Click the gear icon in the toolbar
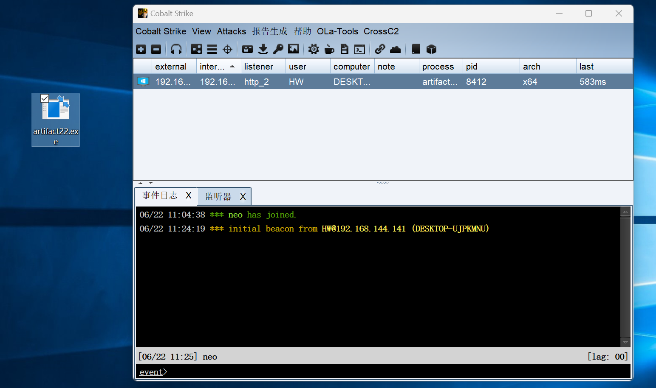The height and width of the screenshot is (388, 656). [x=314, y=50]
